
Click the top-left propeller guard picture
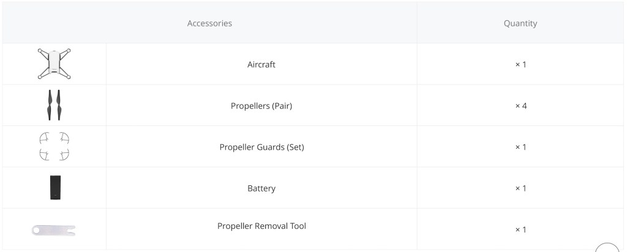(x=44, y=139)
